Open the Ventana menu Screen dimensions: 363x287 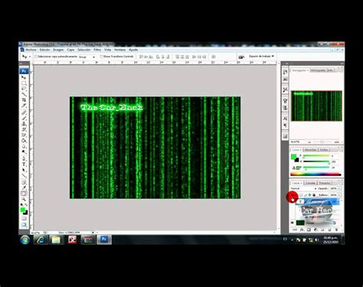(120, 50)
